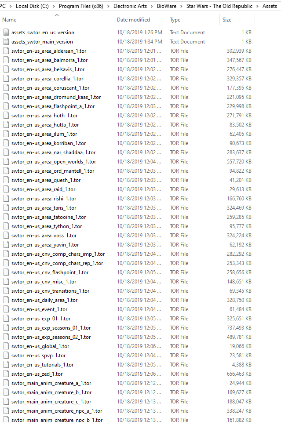Click the file icon for swtor_en-us_zed_1.tor
Screen dimensions: 281x432
pyautogui.click(x=6, y=374)
